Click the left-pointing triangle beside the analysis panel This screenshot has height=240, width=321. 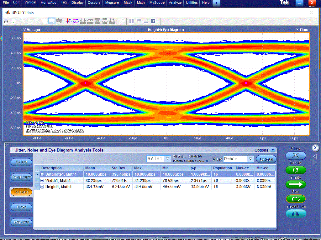pyautogui.click(x=315, y=157)
